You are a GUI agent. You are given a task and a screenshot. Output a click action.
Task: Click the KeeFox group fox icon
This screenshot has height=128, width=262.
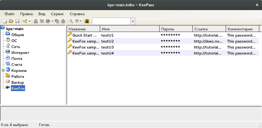click(x=8, y=87)
